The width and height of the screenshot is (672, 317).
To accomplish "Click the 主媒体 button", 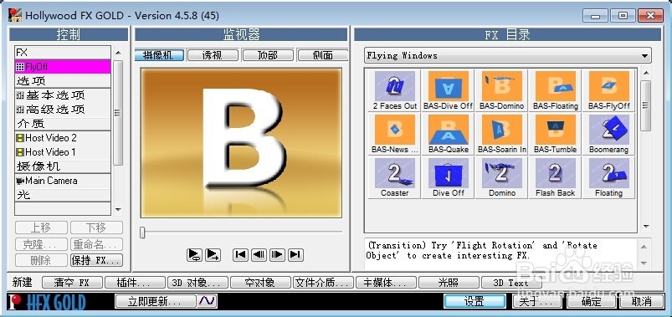I will pos(386,283).
